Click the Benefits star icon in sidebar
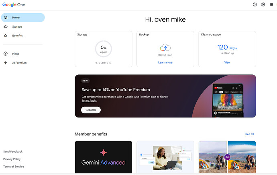Screen dimensions: 277x175 pyautogui.click(x=6, y=36)
